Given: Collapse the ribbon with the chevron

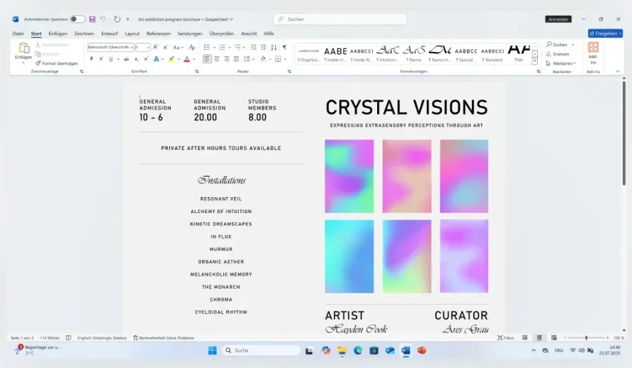Looking at the screenshot, I should click(618, 71).
